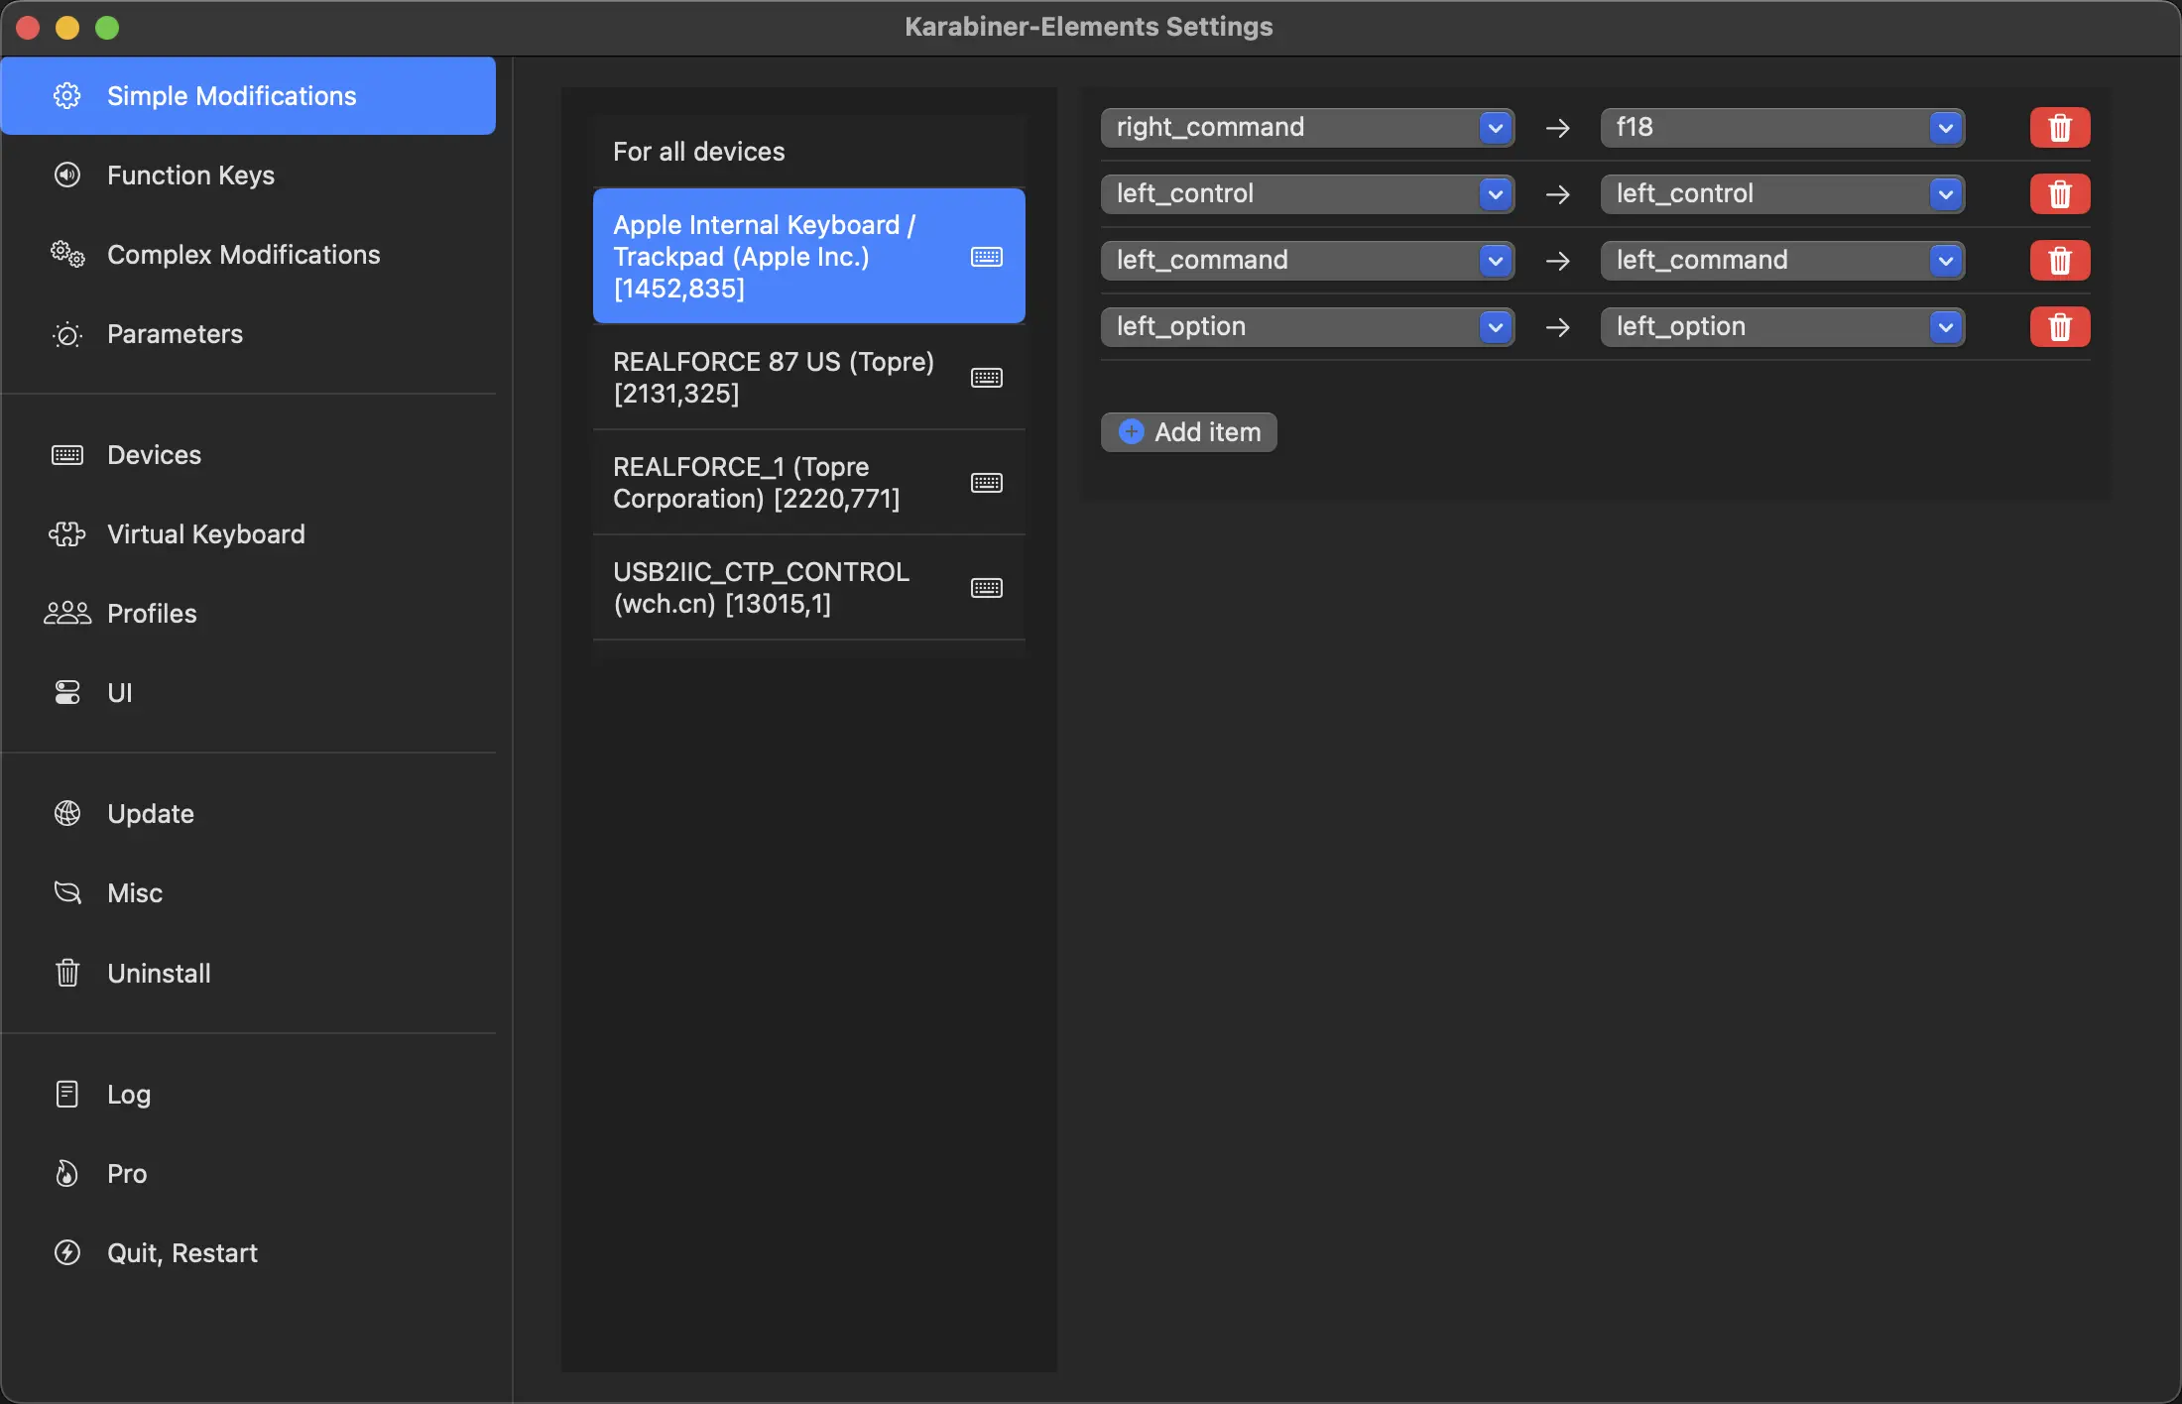
Task: Delete the right_command to f18 mapping
Action: point(2060,127)
